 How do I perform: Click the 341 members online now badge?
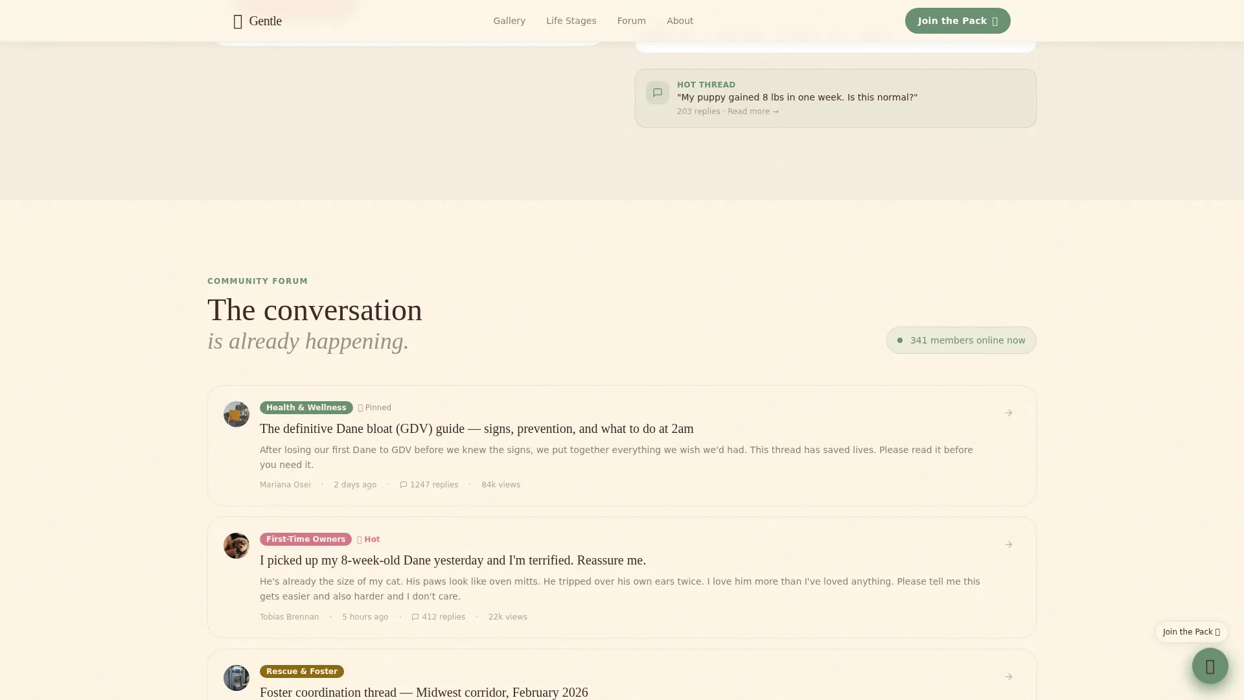(961, 340)
